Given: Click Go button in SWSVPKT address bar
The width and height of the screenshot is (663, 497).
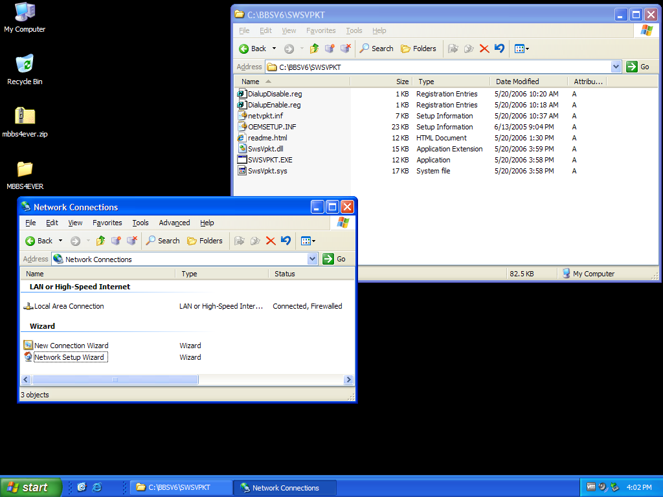Looking at the screenshot, I should point(638,67).
